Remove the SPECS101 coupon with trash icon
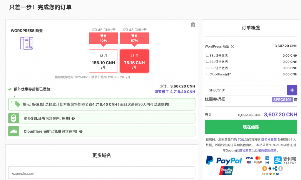Viewport: 301px width, 180px height. tap(296, 100)
